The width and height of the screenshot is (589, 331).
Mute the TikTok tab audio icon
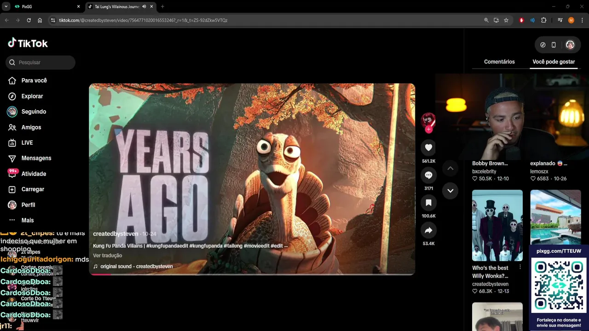pyautogui.click(x=144, y=7)
